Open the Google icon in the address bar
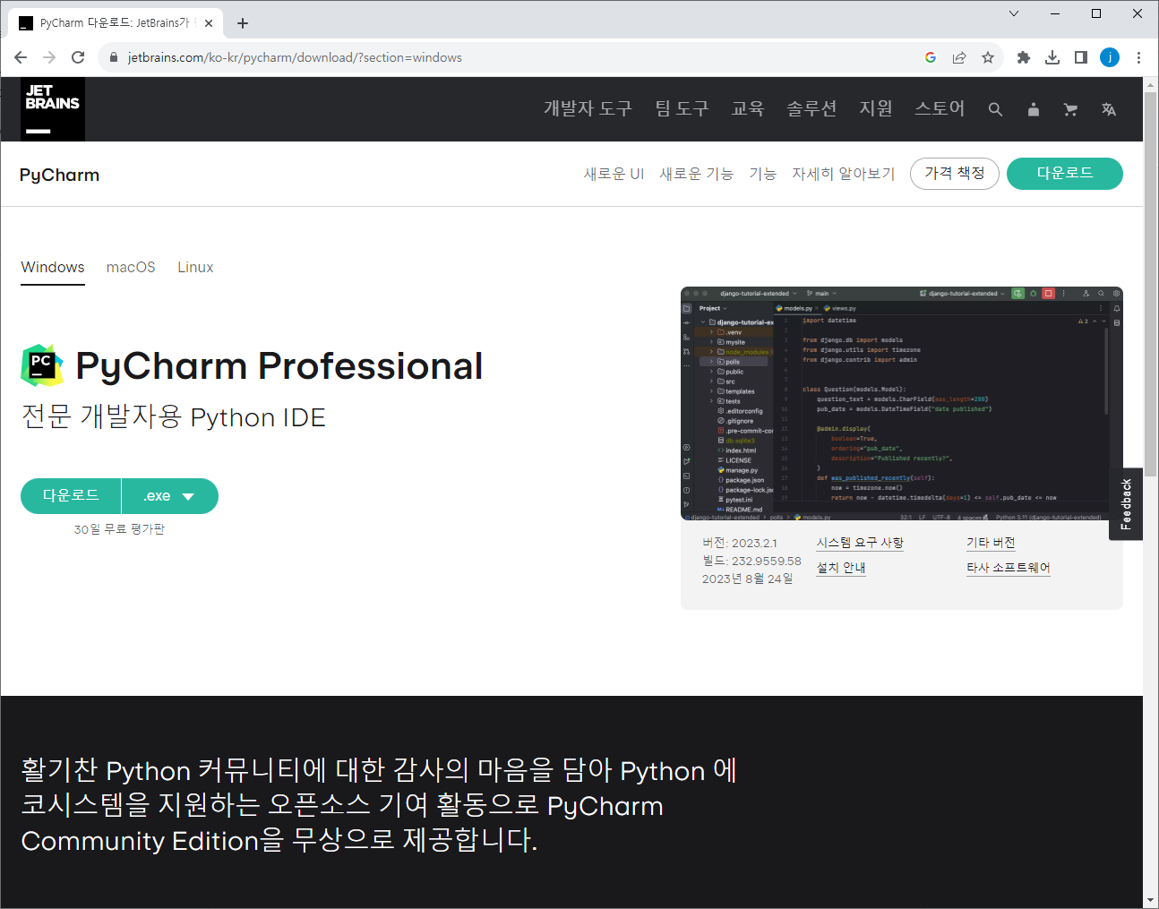1159x909 pixels. [x=931, y=57]
